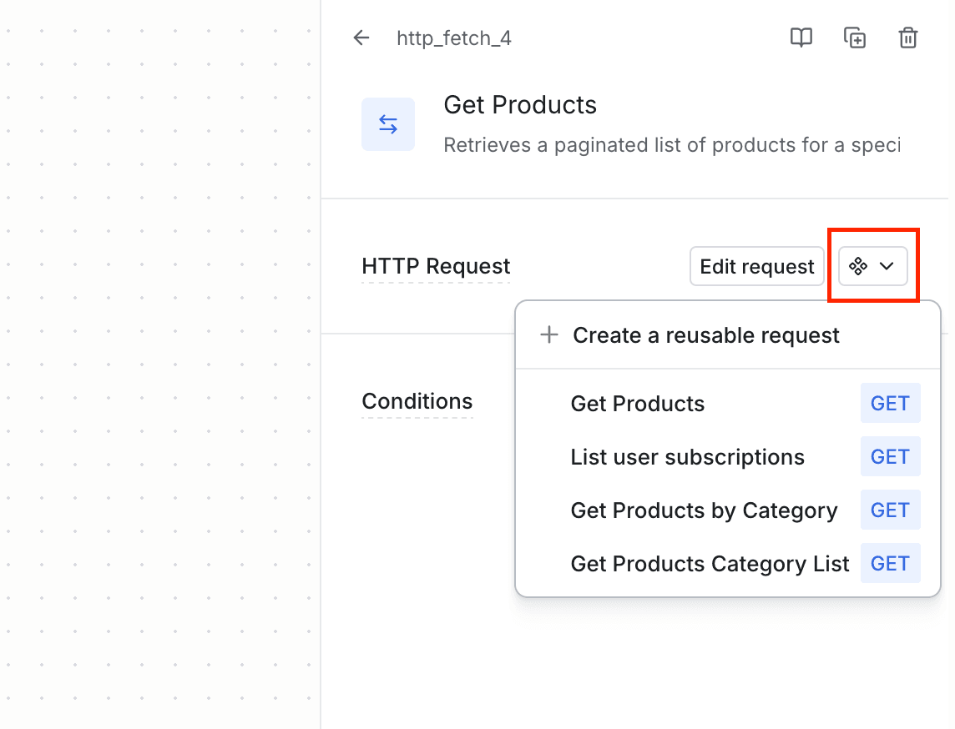Click the truncated node description text

[x=671, y=144]
